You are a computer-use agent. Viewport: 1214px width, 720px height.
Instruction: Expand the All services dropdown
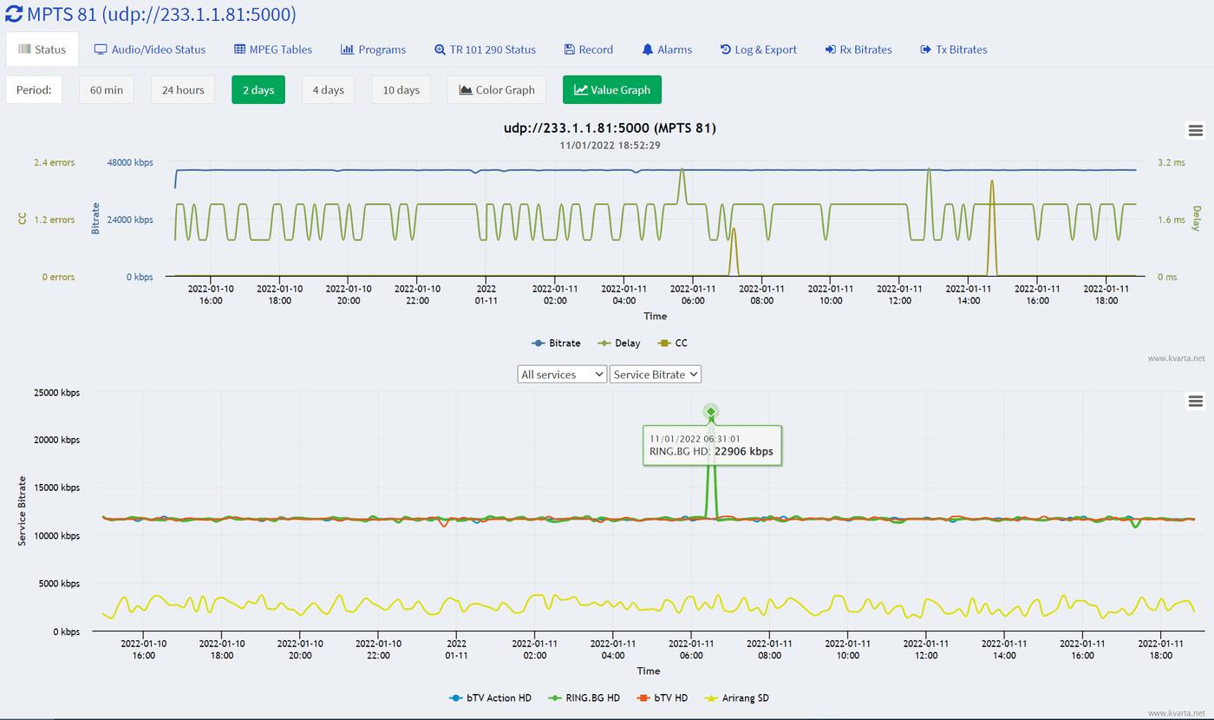point(562,374)
